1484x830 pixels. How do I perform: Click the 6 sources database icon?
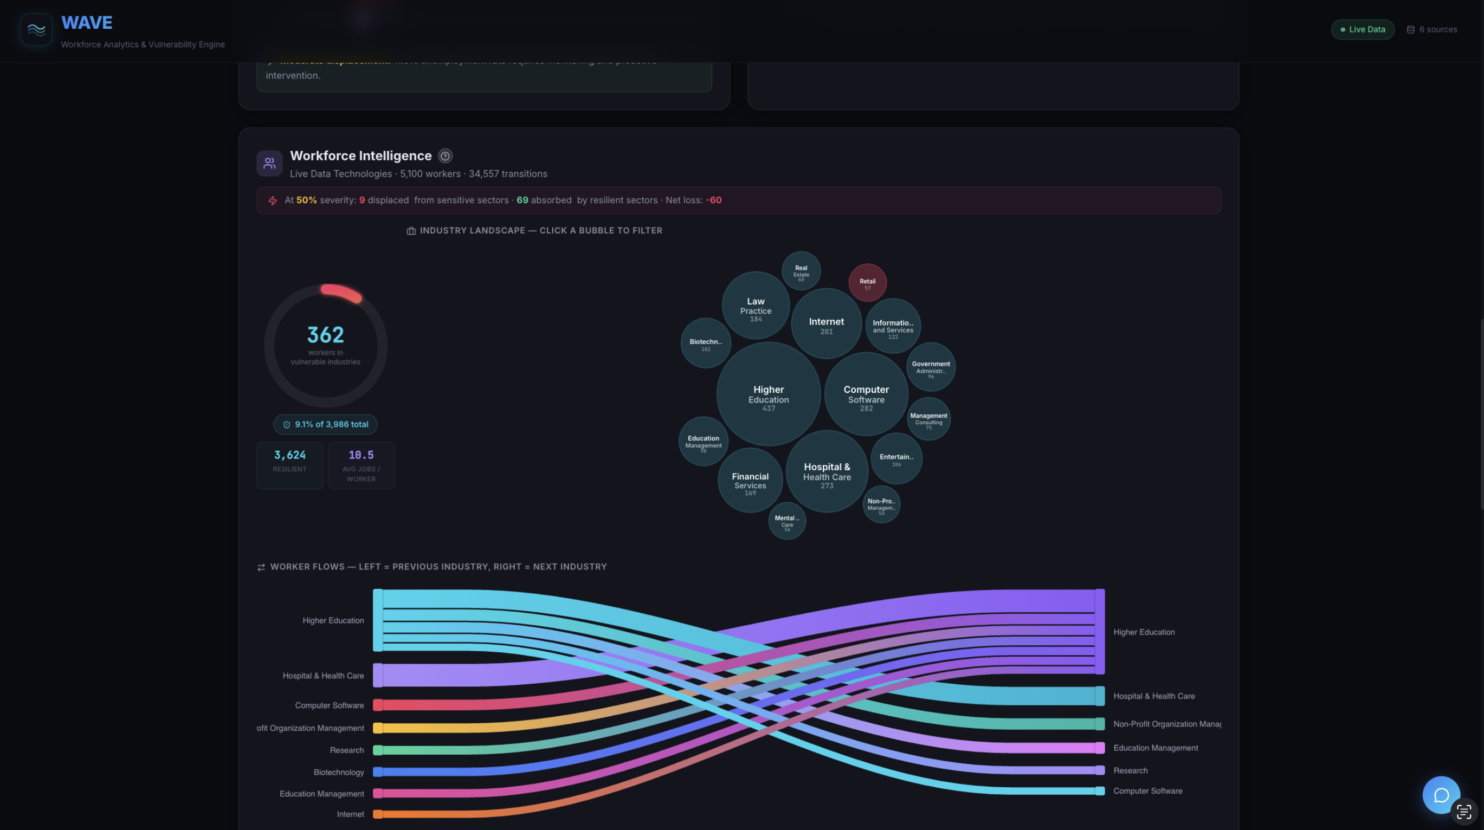tap(1410, 29)
